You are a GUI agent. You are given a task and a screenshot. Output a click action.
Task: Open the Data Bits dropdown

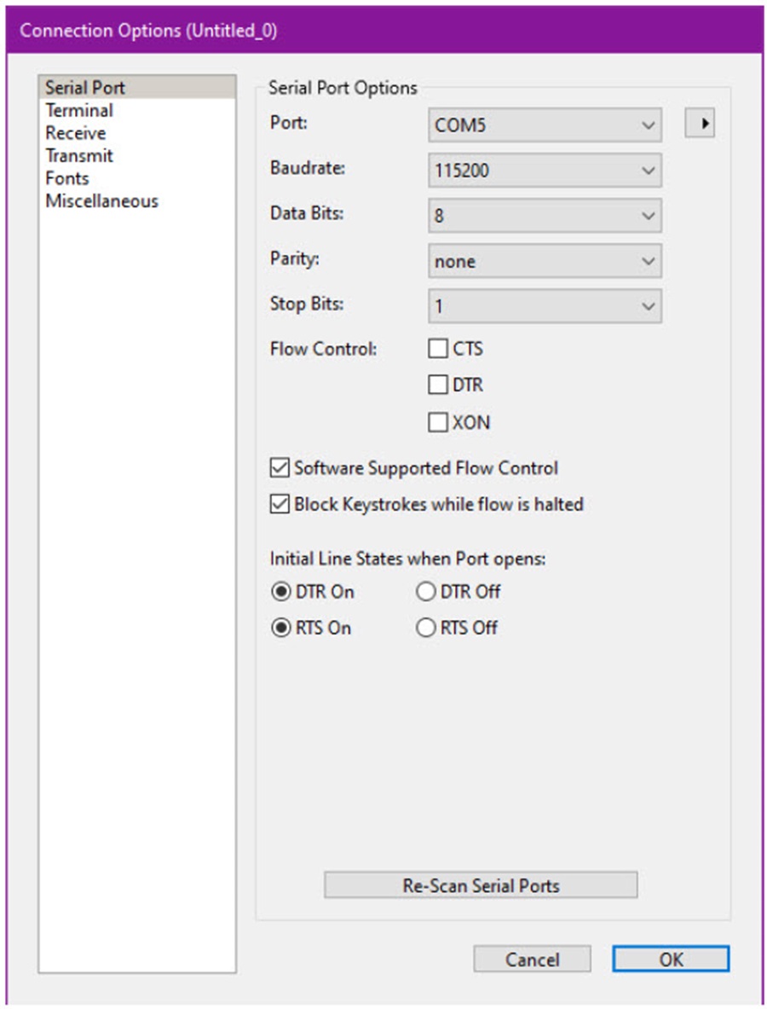[x=545, y=216]
